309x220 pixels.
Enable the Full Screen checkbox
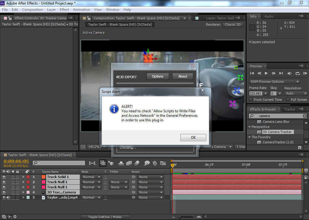(288, 100)
